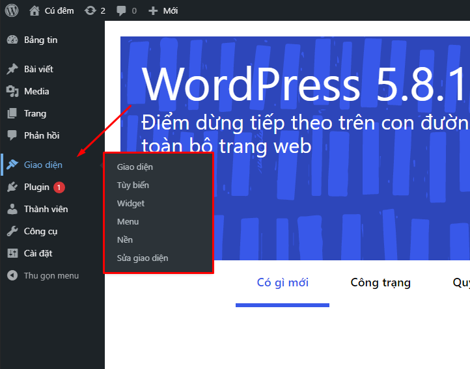Go to Media in sidebar

click(x=36, y=91)
